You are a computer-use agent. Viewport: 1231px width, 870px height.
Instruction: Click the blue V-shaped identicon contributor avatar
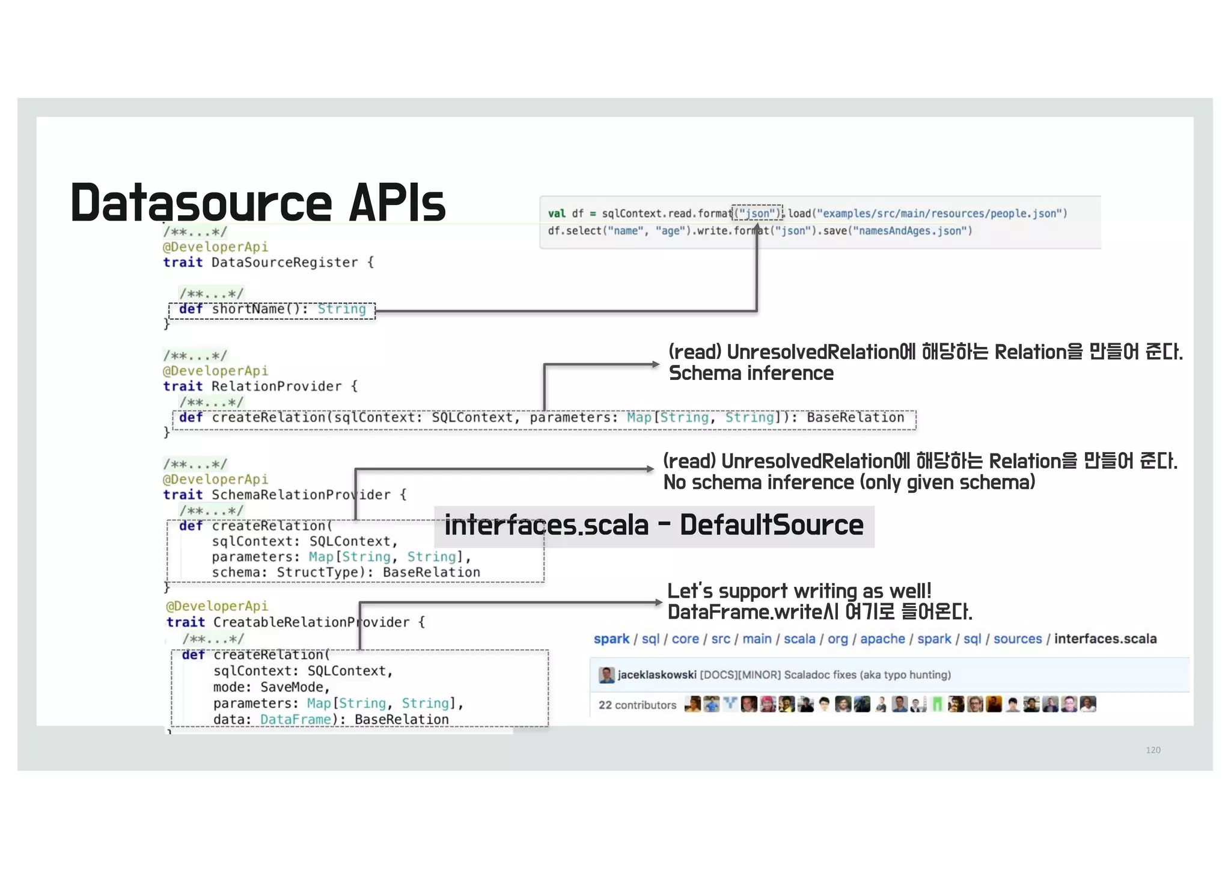point(730,704)
